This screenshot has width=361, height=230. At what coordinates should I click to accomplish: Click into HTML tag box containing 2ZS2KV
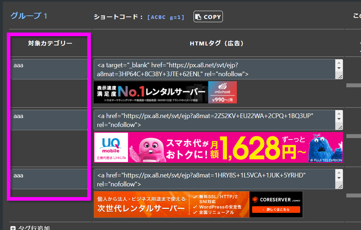(x=214, y=120)
